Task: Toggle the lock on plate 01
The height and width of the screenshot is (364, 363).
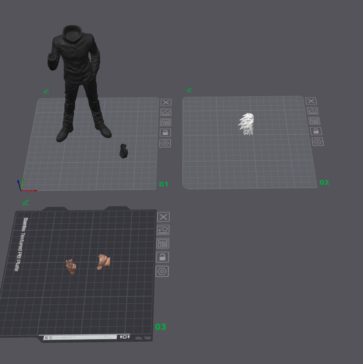Action: tap(165, 133)
